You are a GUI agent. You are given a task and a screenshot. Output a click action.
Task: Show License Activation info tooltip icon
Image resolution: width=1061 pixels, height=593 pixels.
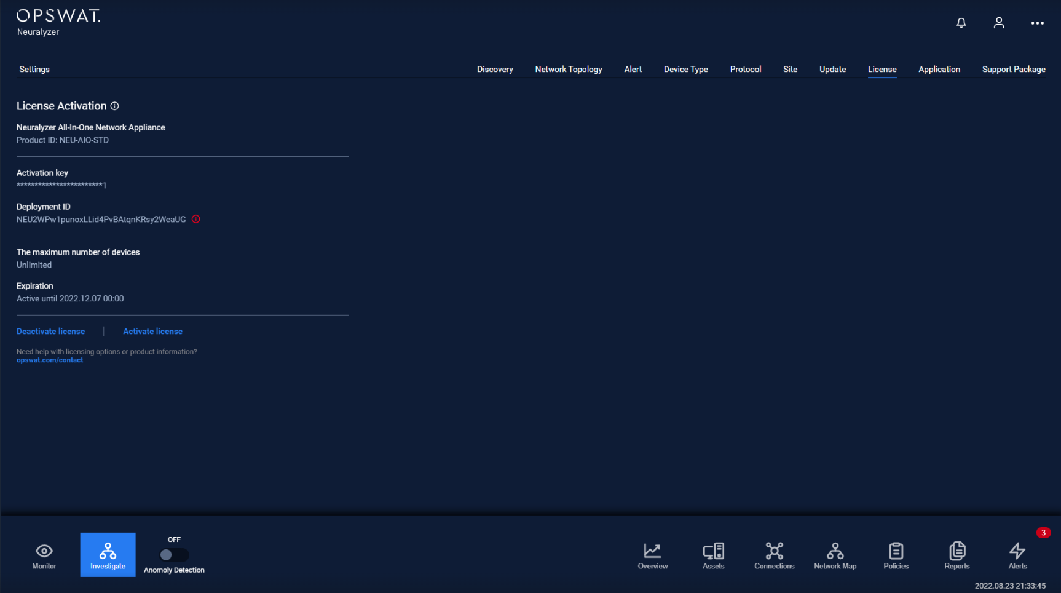coord(114,106)
